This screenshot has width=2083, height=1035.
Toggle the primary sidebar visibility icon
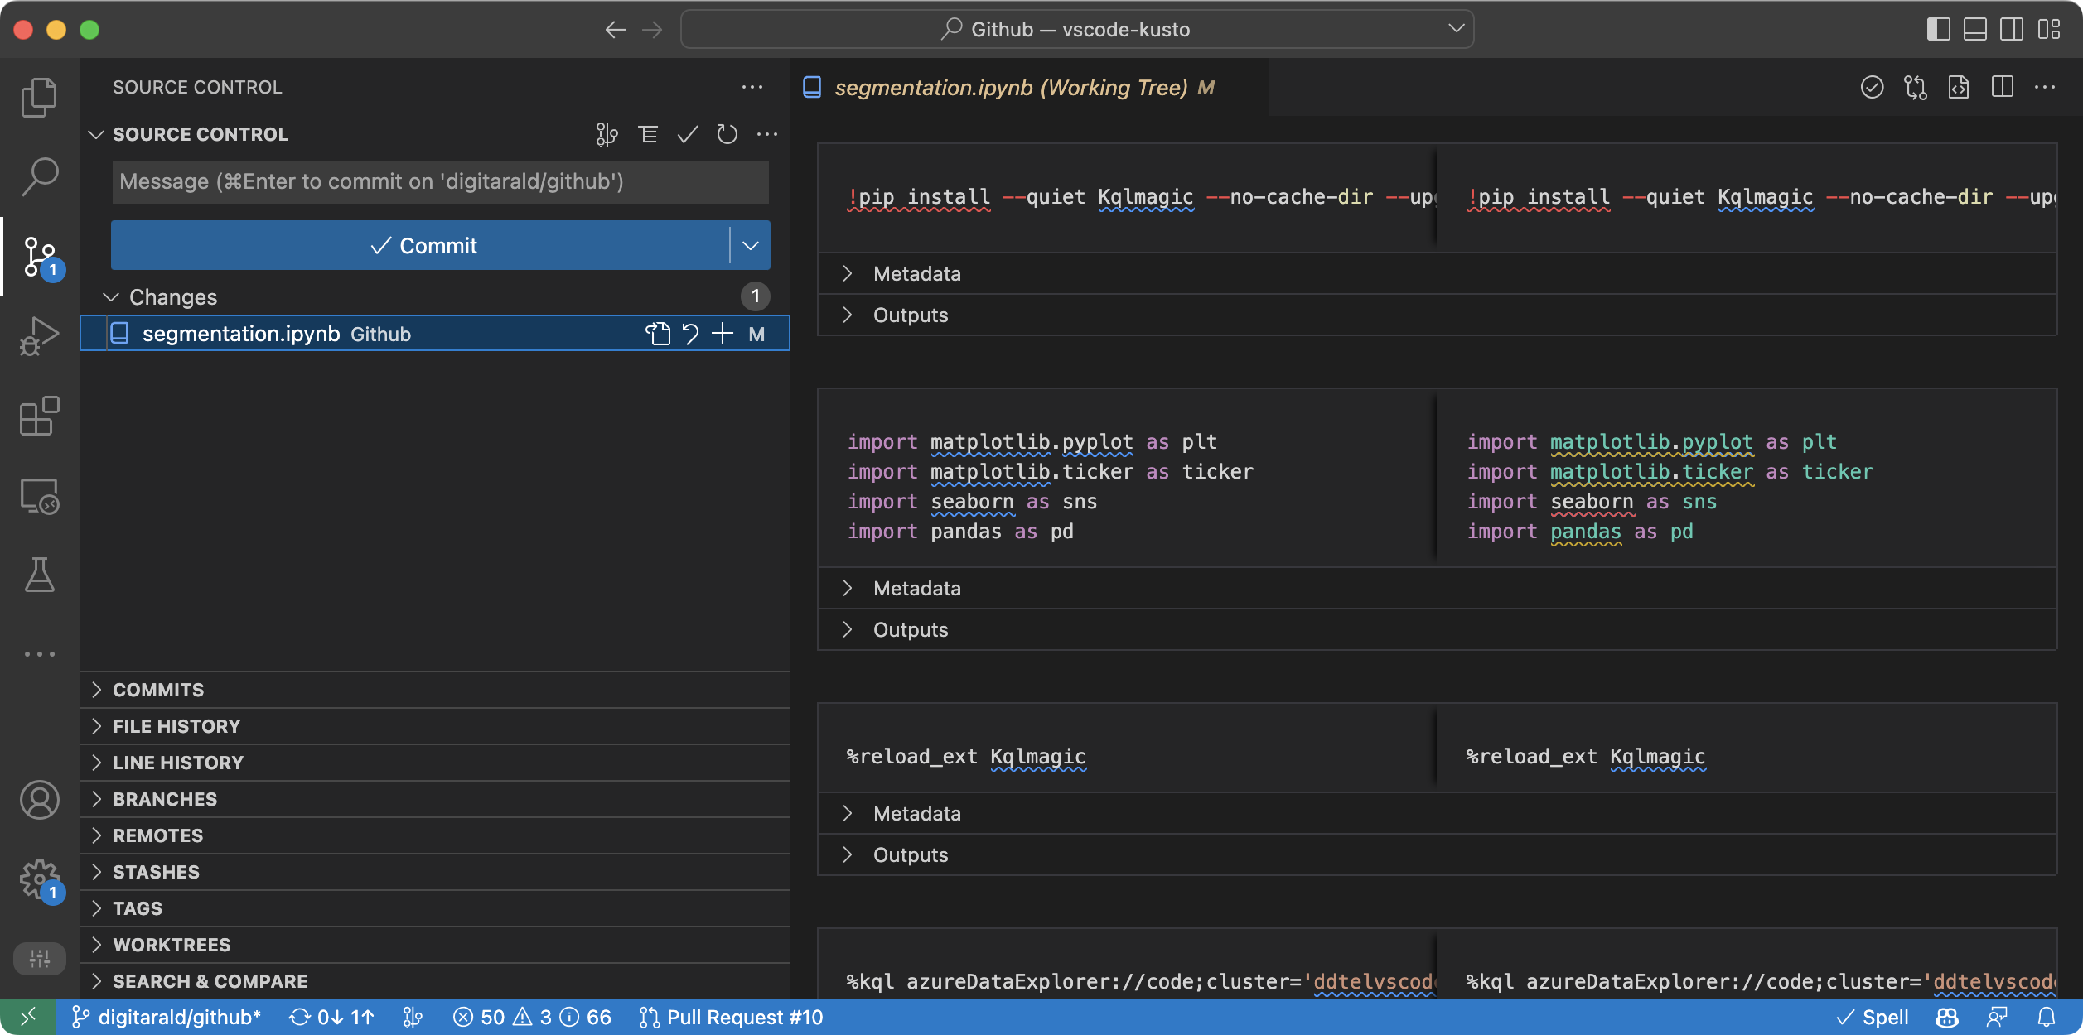tap(1939, 29)
